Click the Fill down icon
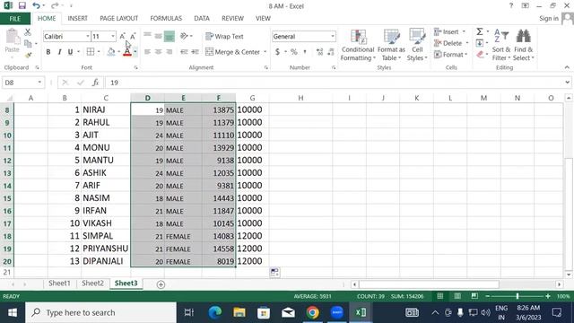Image resolution: width=574 pixels, height=323 pixels. [x=480, y=43]
